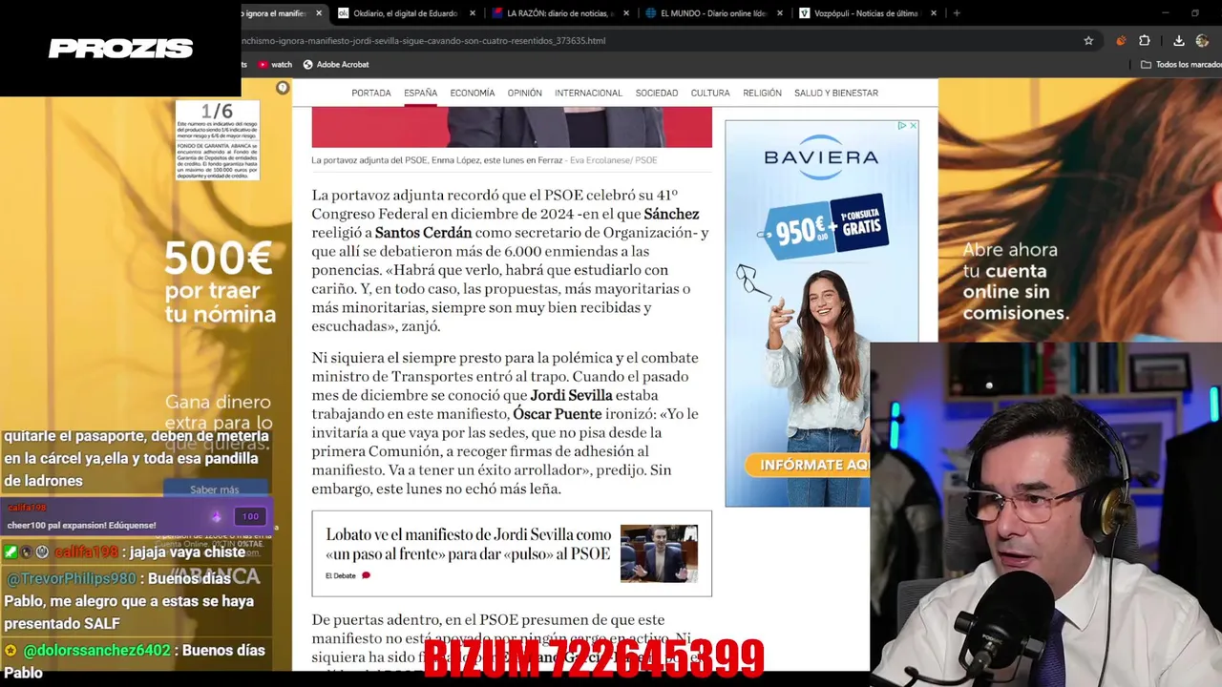Click the PROZIS sponsor logo
The image size is (1222, 687).
[121, 49]
